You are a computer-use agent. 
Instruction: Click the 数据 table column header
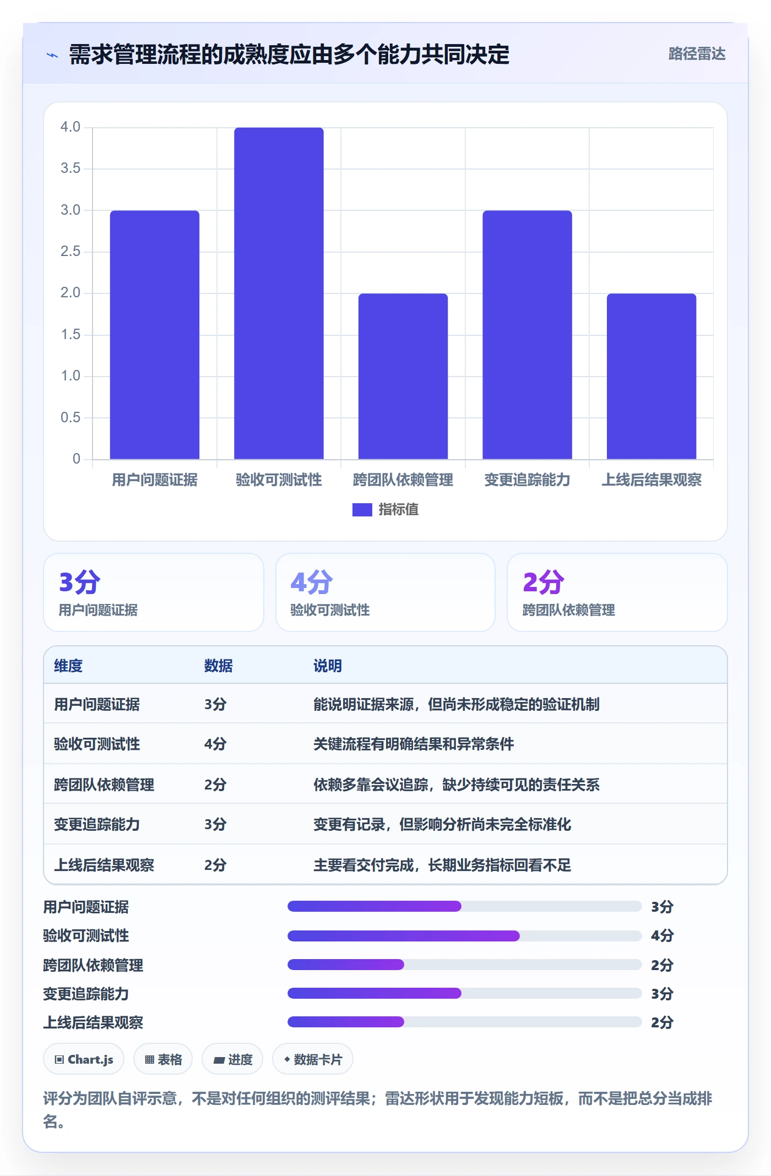click(219, 666)
